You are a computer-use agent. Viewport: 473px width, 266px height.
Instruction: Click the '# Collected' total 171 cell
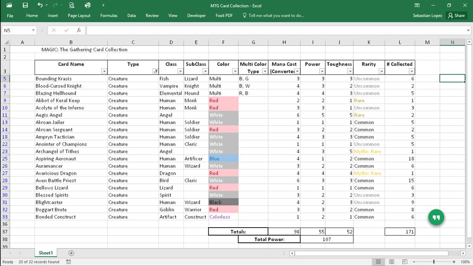coord(400,231)
